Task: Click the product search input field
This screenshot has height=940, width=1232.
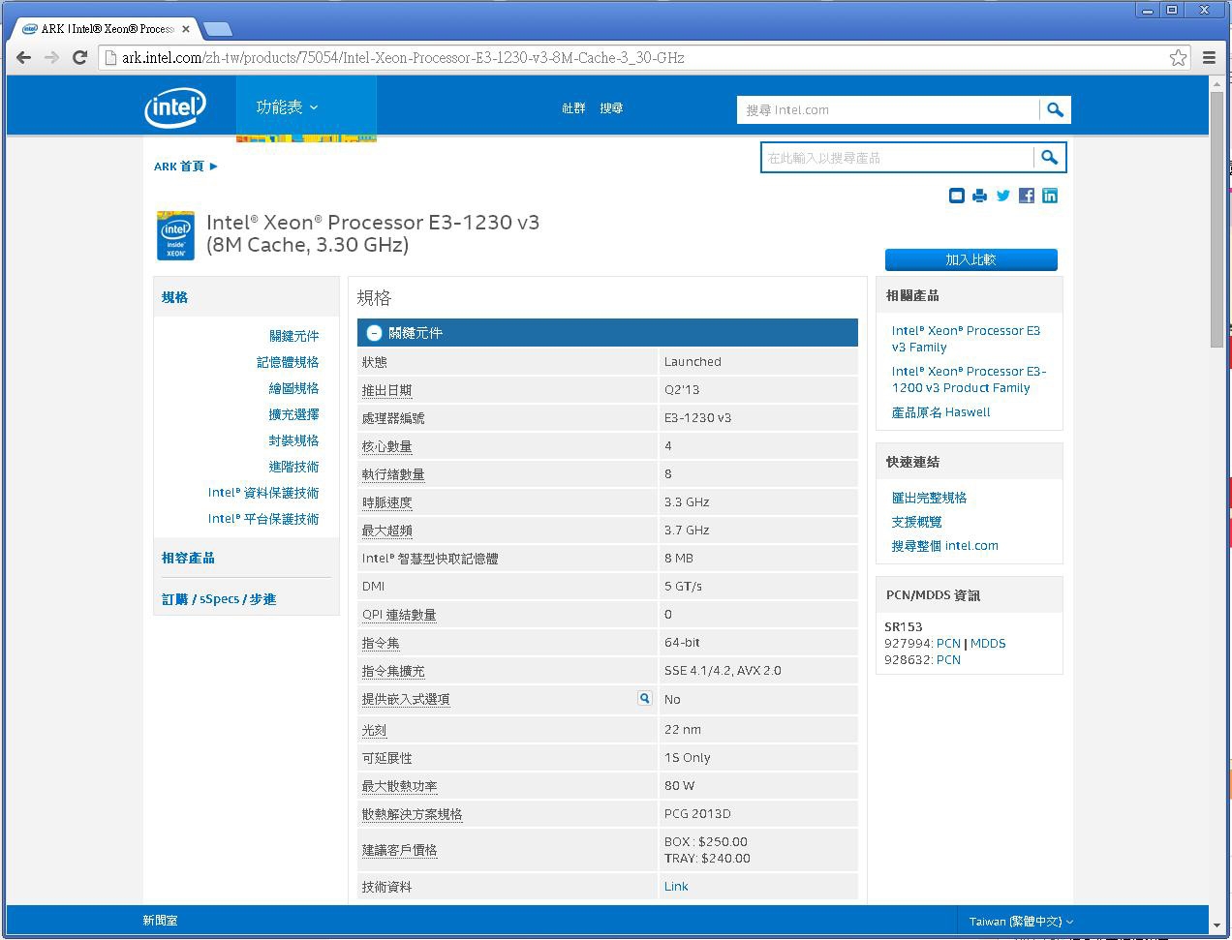Action: [897, 158]
